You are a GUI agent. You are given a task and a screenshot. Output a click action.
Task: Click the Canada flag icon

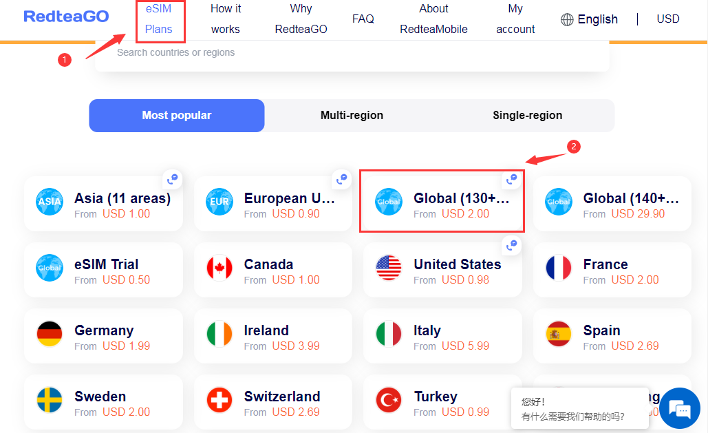coord(219,268)
